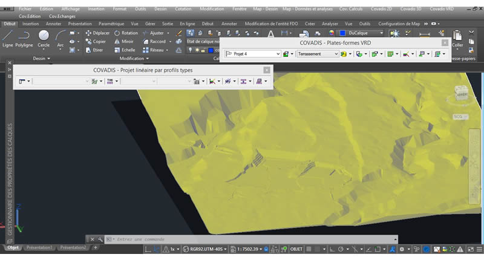The width and height of the screenshot is (484, 260).
Task: Close the command line with X button
Action: coord(92,239)
